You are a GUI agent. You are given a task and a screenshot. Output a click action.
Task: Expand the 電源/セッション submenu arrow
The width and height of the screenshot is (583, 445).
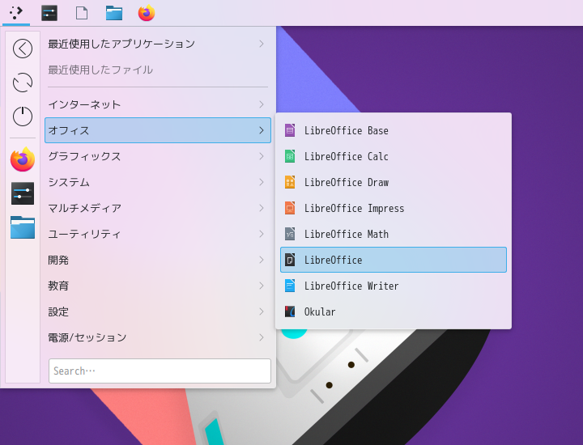point(262,337)
